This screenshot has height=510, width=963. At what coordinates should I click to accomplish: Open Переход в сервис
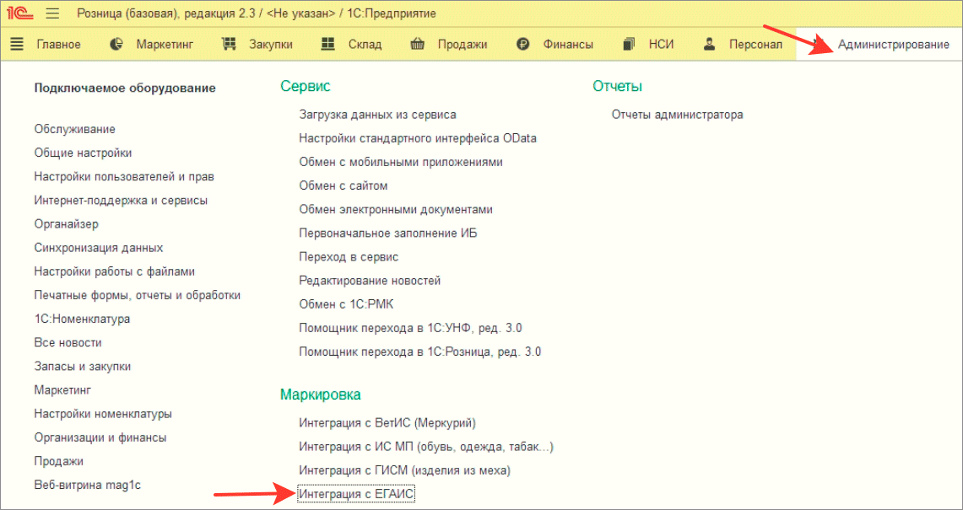[x=349, y=256]
